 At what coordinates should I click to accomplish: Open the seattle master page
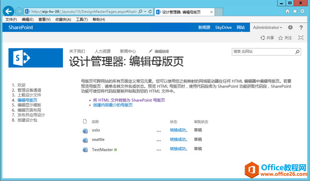point(98,139)
